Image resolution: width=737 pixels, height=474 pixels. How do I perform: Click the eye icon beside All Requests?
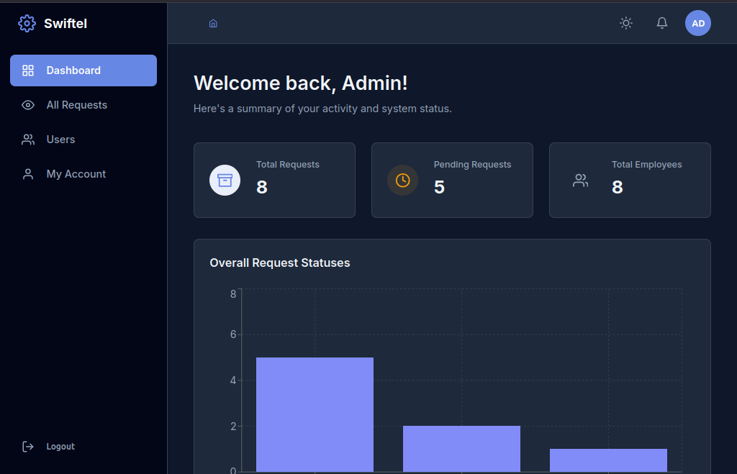28,105
